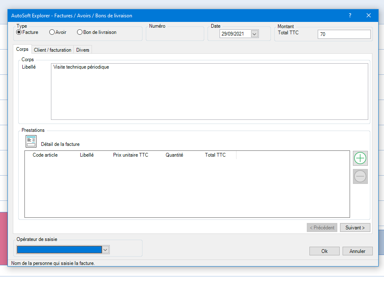Viewport: 384px width, 281px height.
Task: Click the "Quantité" column header
Action: click(174, 155)
